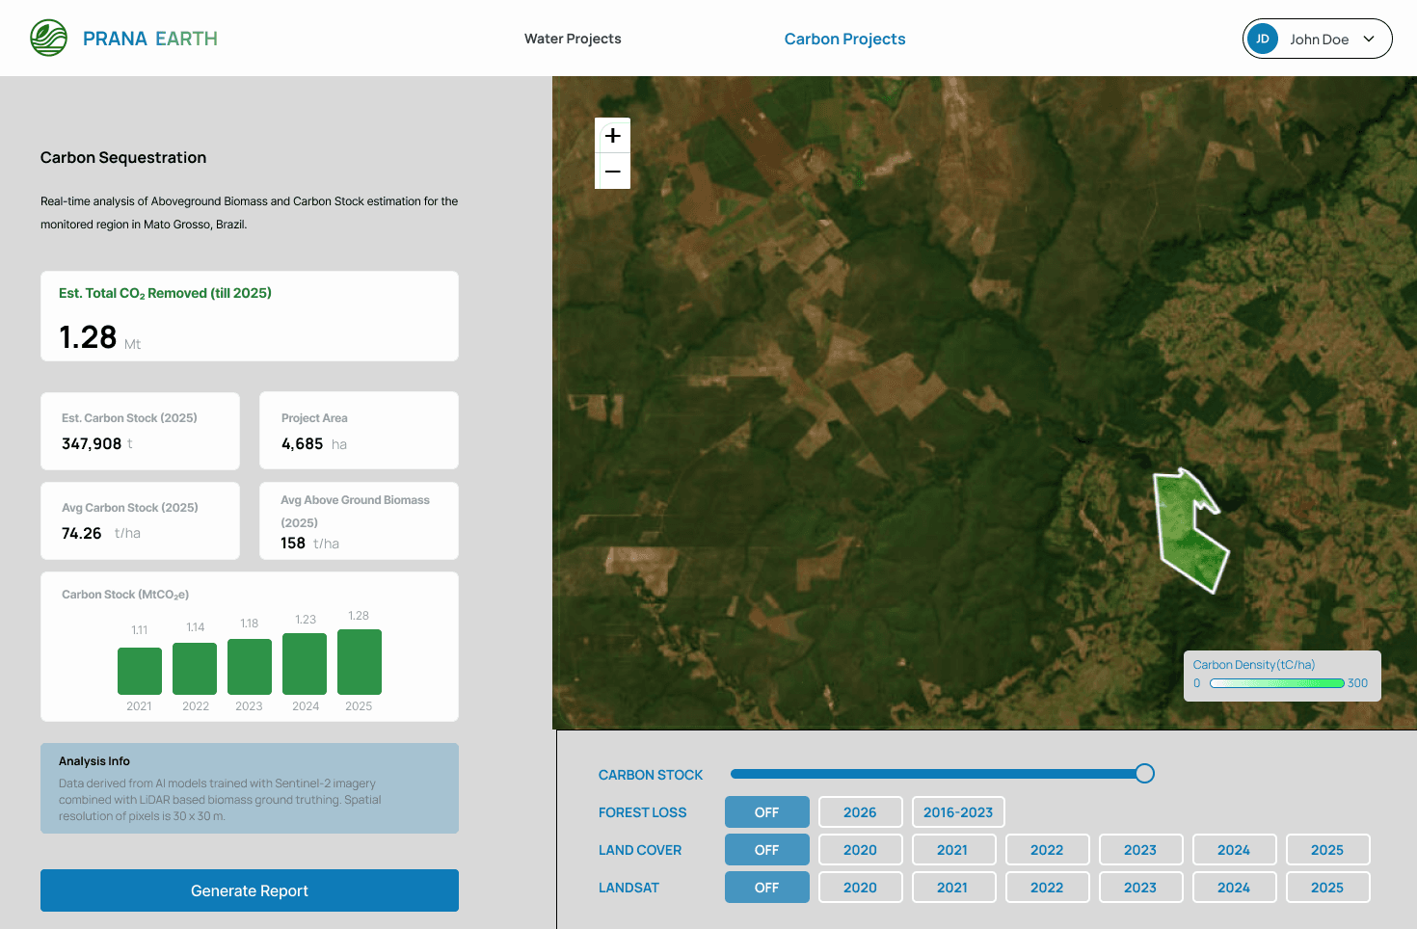Show Land Cover for 2025
1417x929 pixels.
[x=1327, y=850]
